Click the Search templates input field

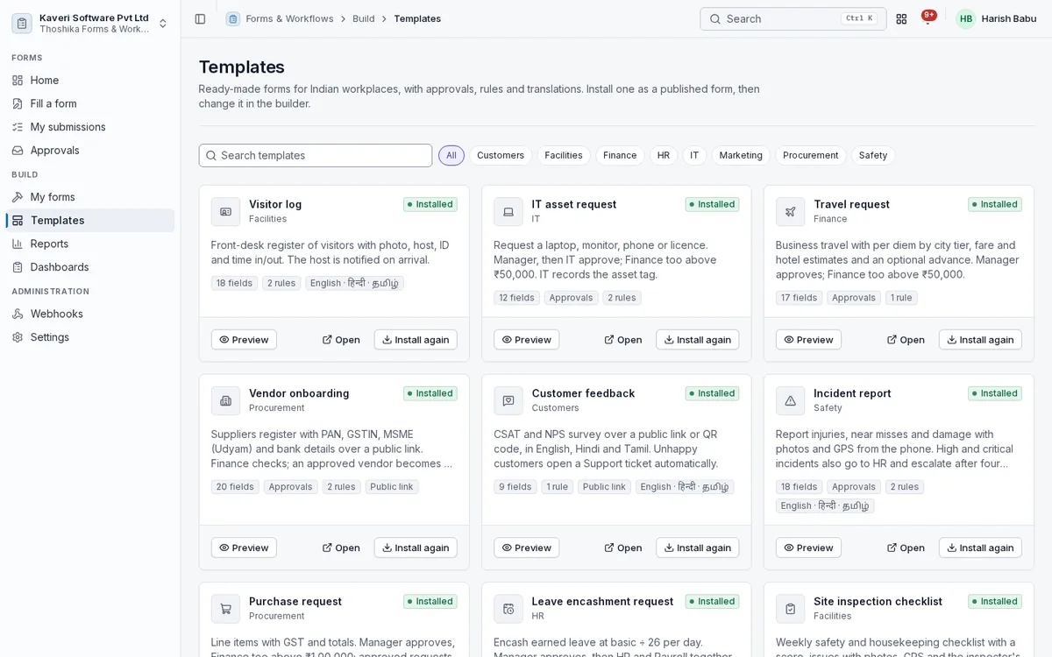316,155
